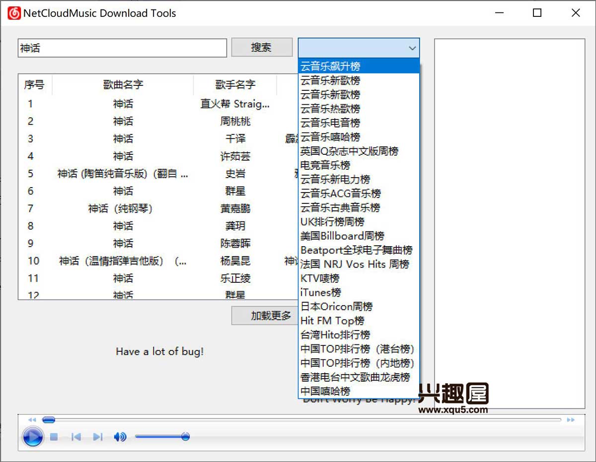This screenshot has height=462, width=596.
Task: Select the 美国Billboard周榜 option
Action: [x=359, y=236]
